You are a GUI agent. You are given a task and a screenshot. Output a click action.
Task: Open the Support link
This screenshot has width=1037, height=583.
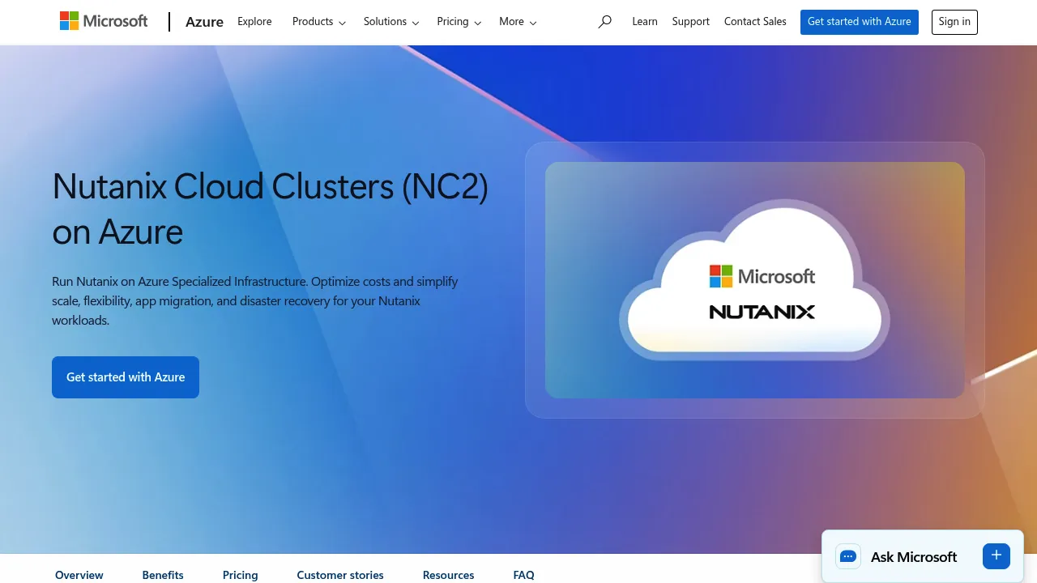tap(691, 22)
